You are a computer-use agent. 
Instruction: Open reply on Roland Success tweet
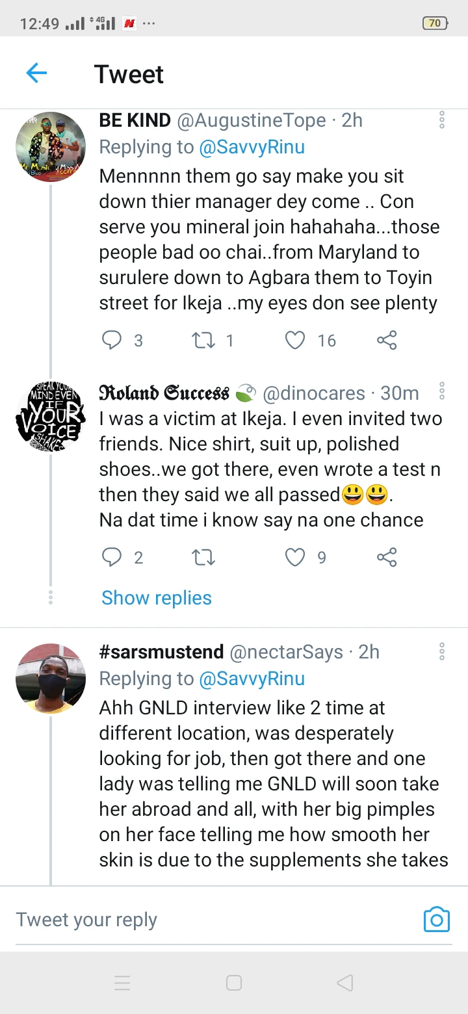[112, 557]
